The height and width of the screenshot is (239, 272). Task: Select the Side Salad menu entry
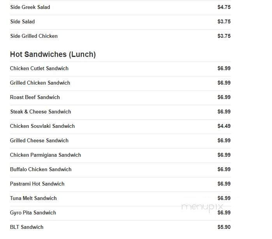pos(22,21)
